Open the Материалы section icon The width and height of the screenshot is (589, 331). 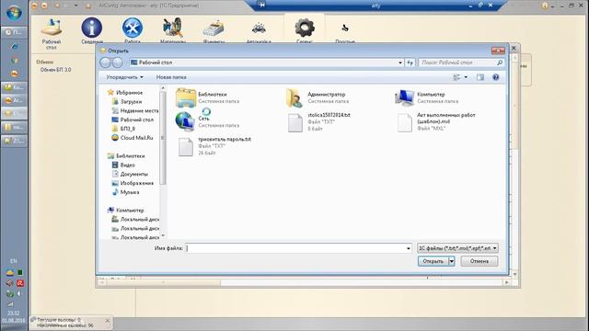click(173, 29)
